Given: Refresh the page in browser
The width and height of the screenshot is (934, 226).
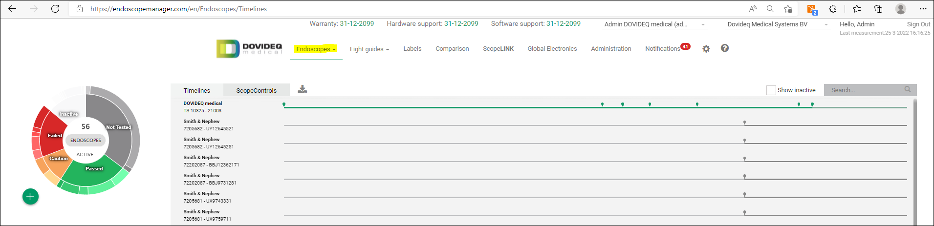Looking at the screenshot, I should pyautogui.click(x=55, y=9).
